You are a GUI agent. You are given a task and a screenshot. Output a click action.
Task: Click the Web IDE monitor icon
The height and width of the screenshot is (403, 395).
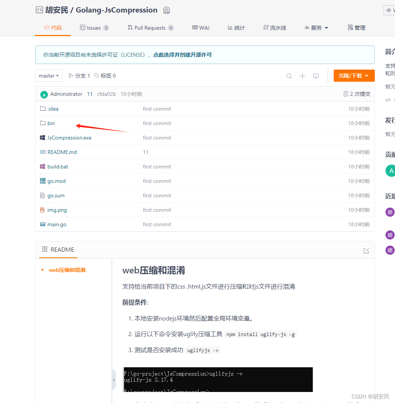(x=316, y=76)
